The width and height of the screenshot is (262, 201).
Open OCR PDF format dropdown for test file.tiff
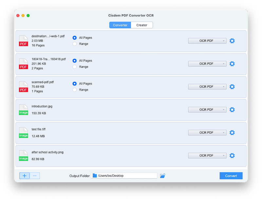(x=207, y=132)
